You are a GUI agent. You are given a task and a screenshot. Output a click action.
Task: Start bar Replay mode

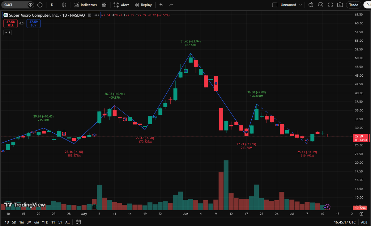coord(143,5)
